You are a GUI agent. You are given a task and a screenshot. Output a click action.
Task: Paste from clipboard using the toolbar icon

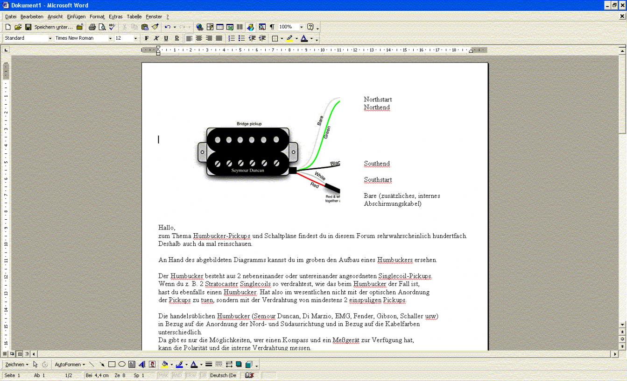click(145, 27)
